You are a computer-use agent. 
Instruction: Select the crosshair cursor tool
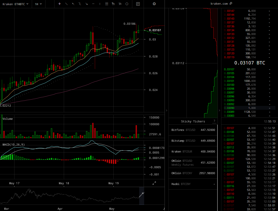coord(60,4)
